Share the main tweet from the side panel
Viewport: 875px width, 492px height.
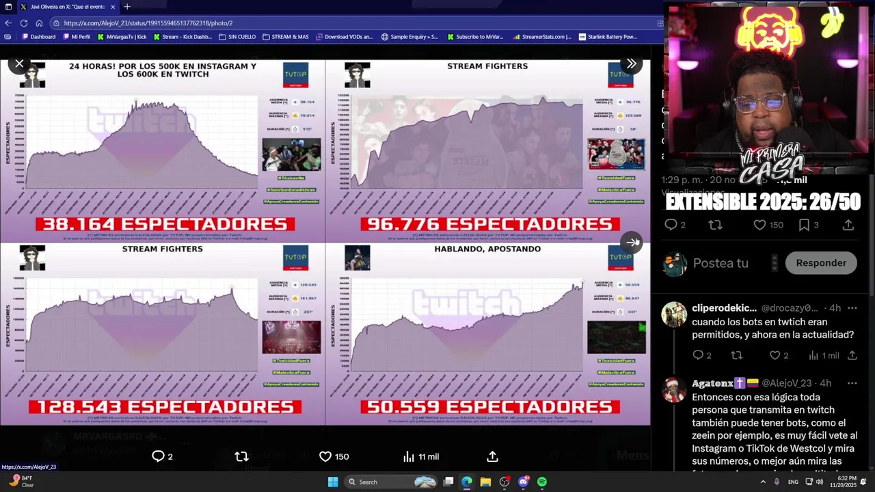point(848,225)
